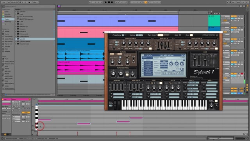Click clip color swatch in Clip box
This screenshot has height=141, width=250.
[x=6, y=104]
